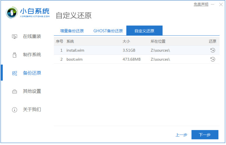Click the 大小 column header

[126, 41]
